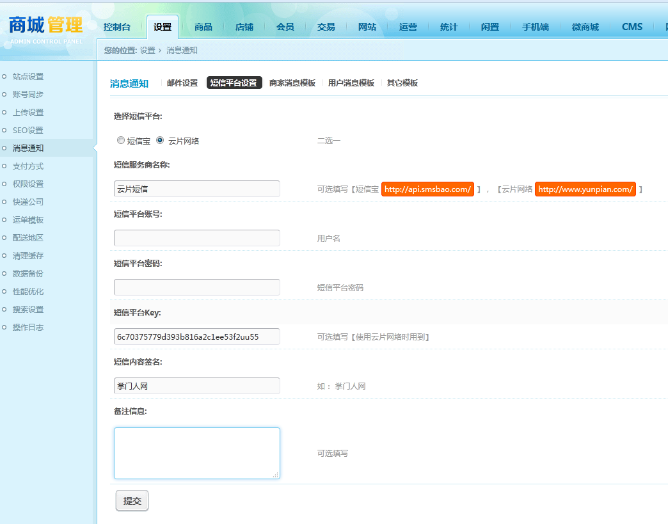Open 站点设置 in the sidebar

pyautogui.click(x=28, y=77)
